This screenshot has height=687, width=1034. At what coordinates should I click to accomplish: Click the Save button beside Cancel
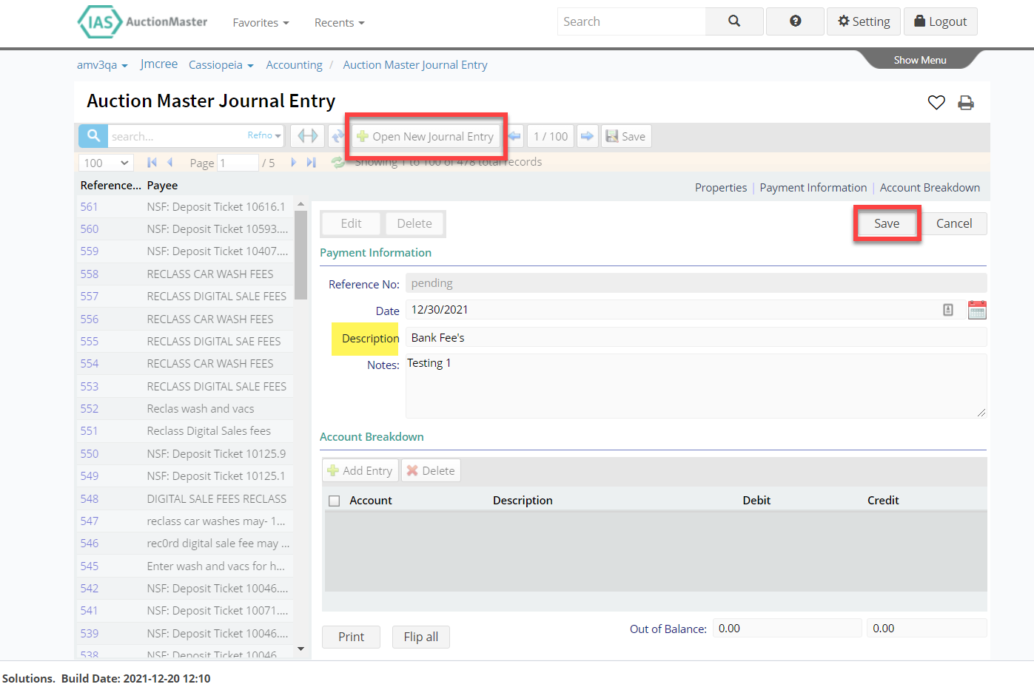[887, 223]
